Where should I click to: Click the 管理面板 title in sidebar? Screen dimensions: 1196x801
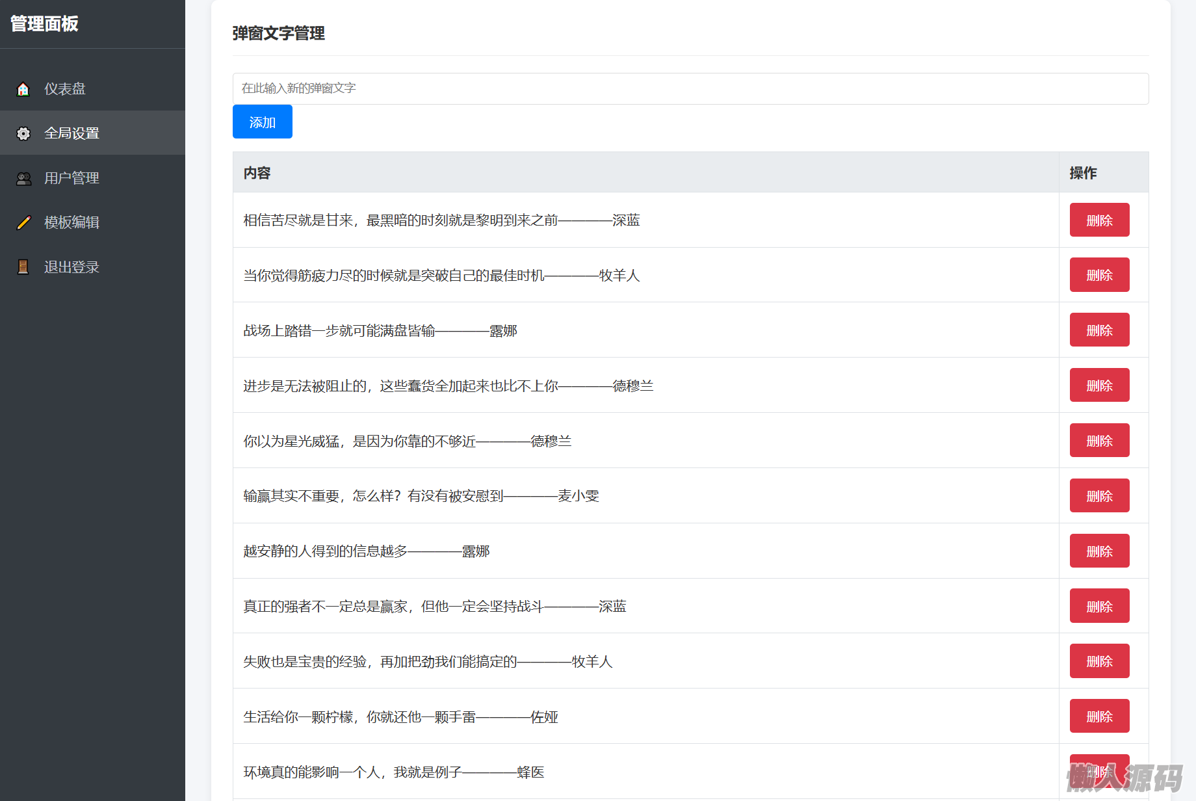click(44, 24)
